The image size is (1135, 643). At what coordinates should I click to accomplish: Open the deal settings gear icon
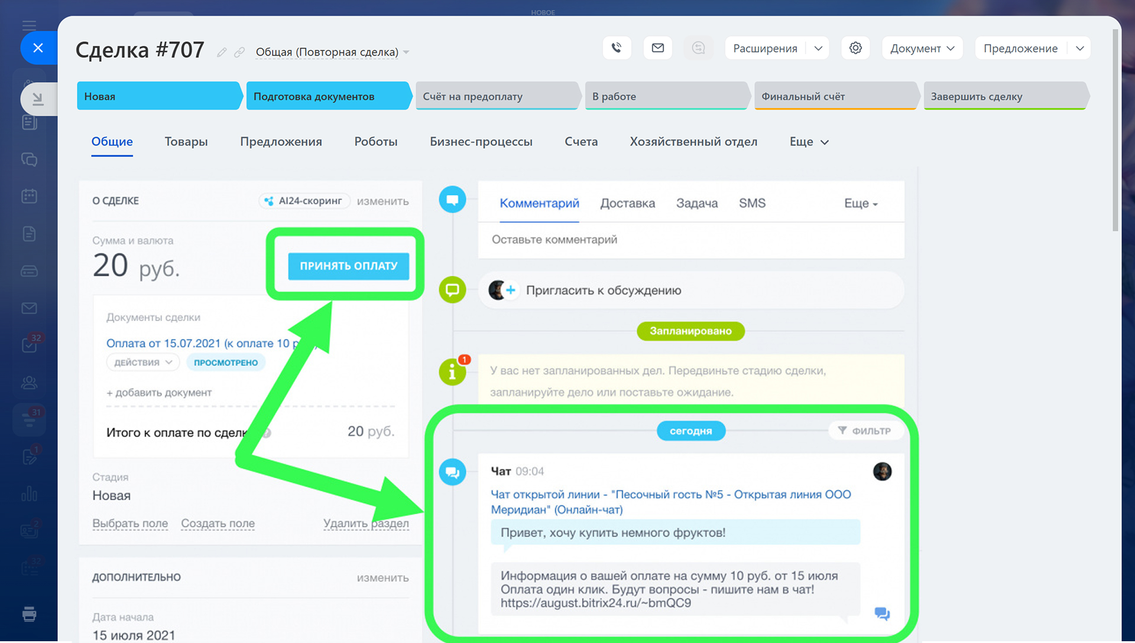[x=855, y=48]
